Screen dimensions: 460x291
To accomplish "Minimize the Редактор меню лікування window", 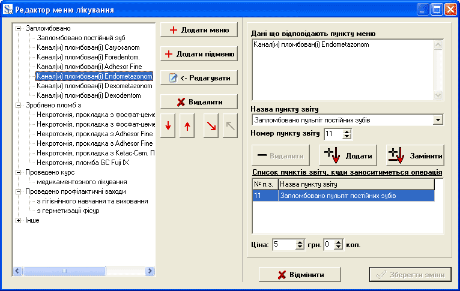I will click(x=423, y=10).
